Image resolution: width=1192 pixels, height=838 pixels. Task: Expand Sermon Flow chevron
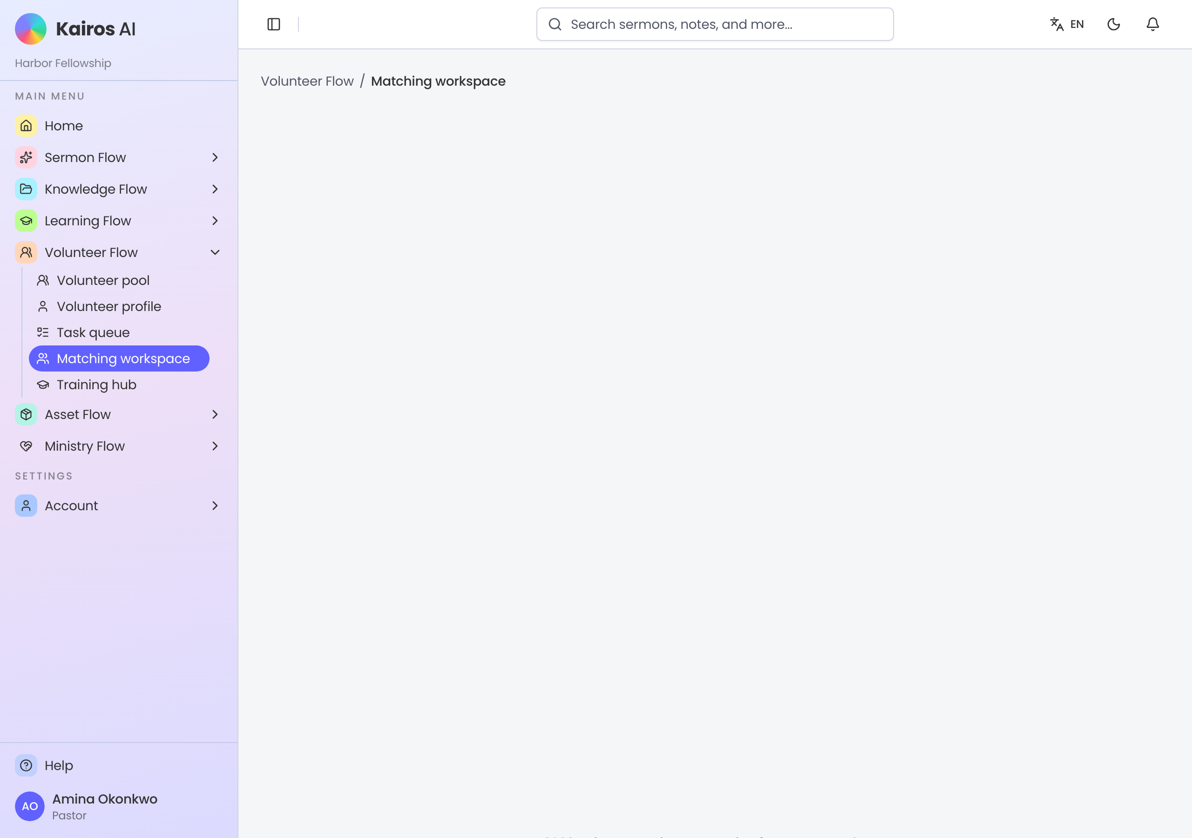tap(215, 157)
